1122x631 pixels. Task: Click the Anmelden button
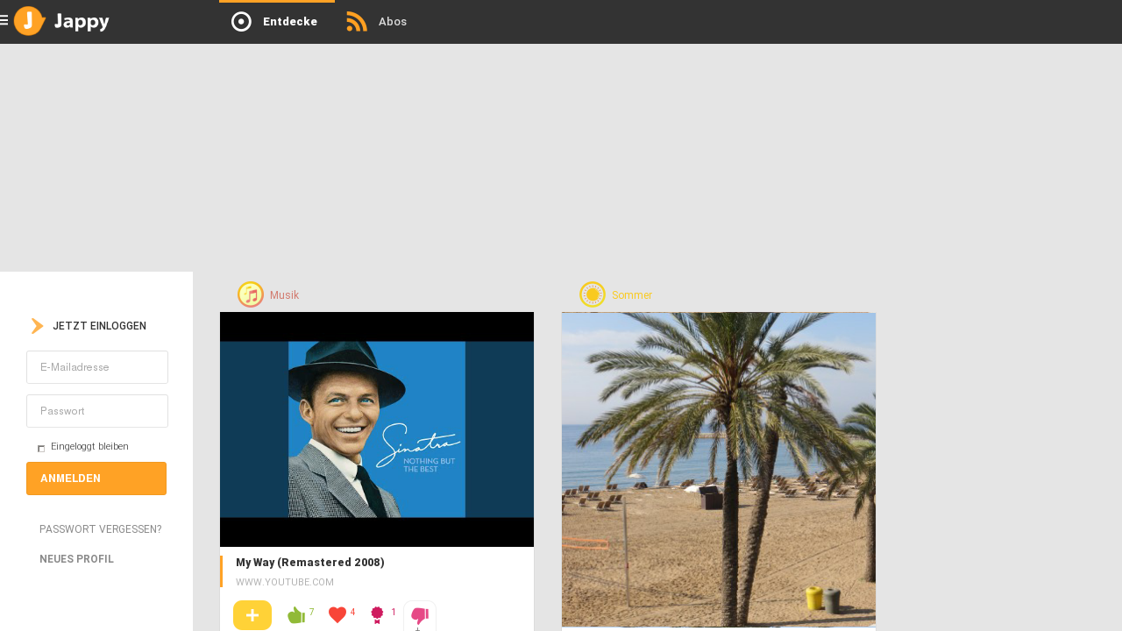pyautogui.click(x=96, y=479)
